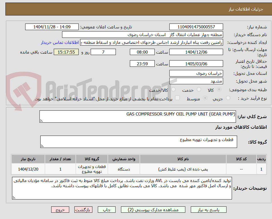Click the تعداد / مقدار column header
This screenshot has height=219, width=272.
(60, 159)
